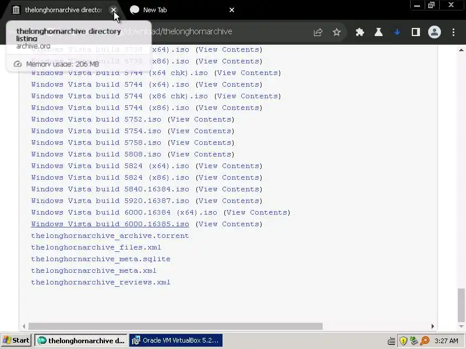Open thelonghornarchive_archive.torrent file
Viewport: 466px width, 349px height.
[x=110, y=236]
